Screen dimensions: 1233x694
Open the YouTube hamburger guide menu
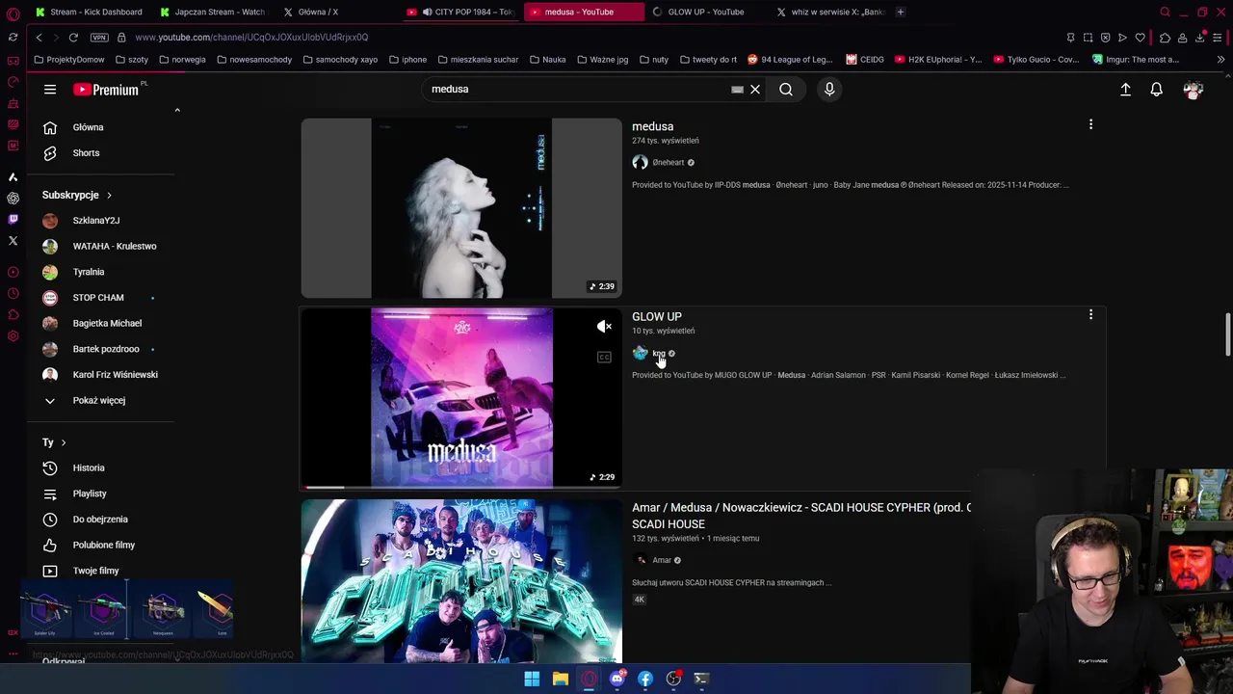(x=50, y=90)
